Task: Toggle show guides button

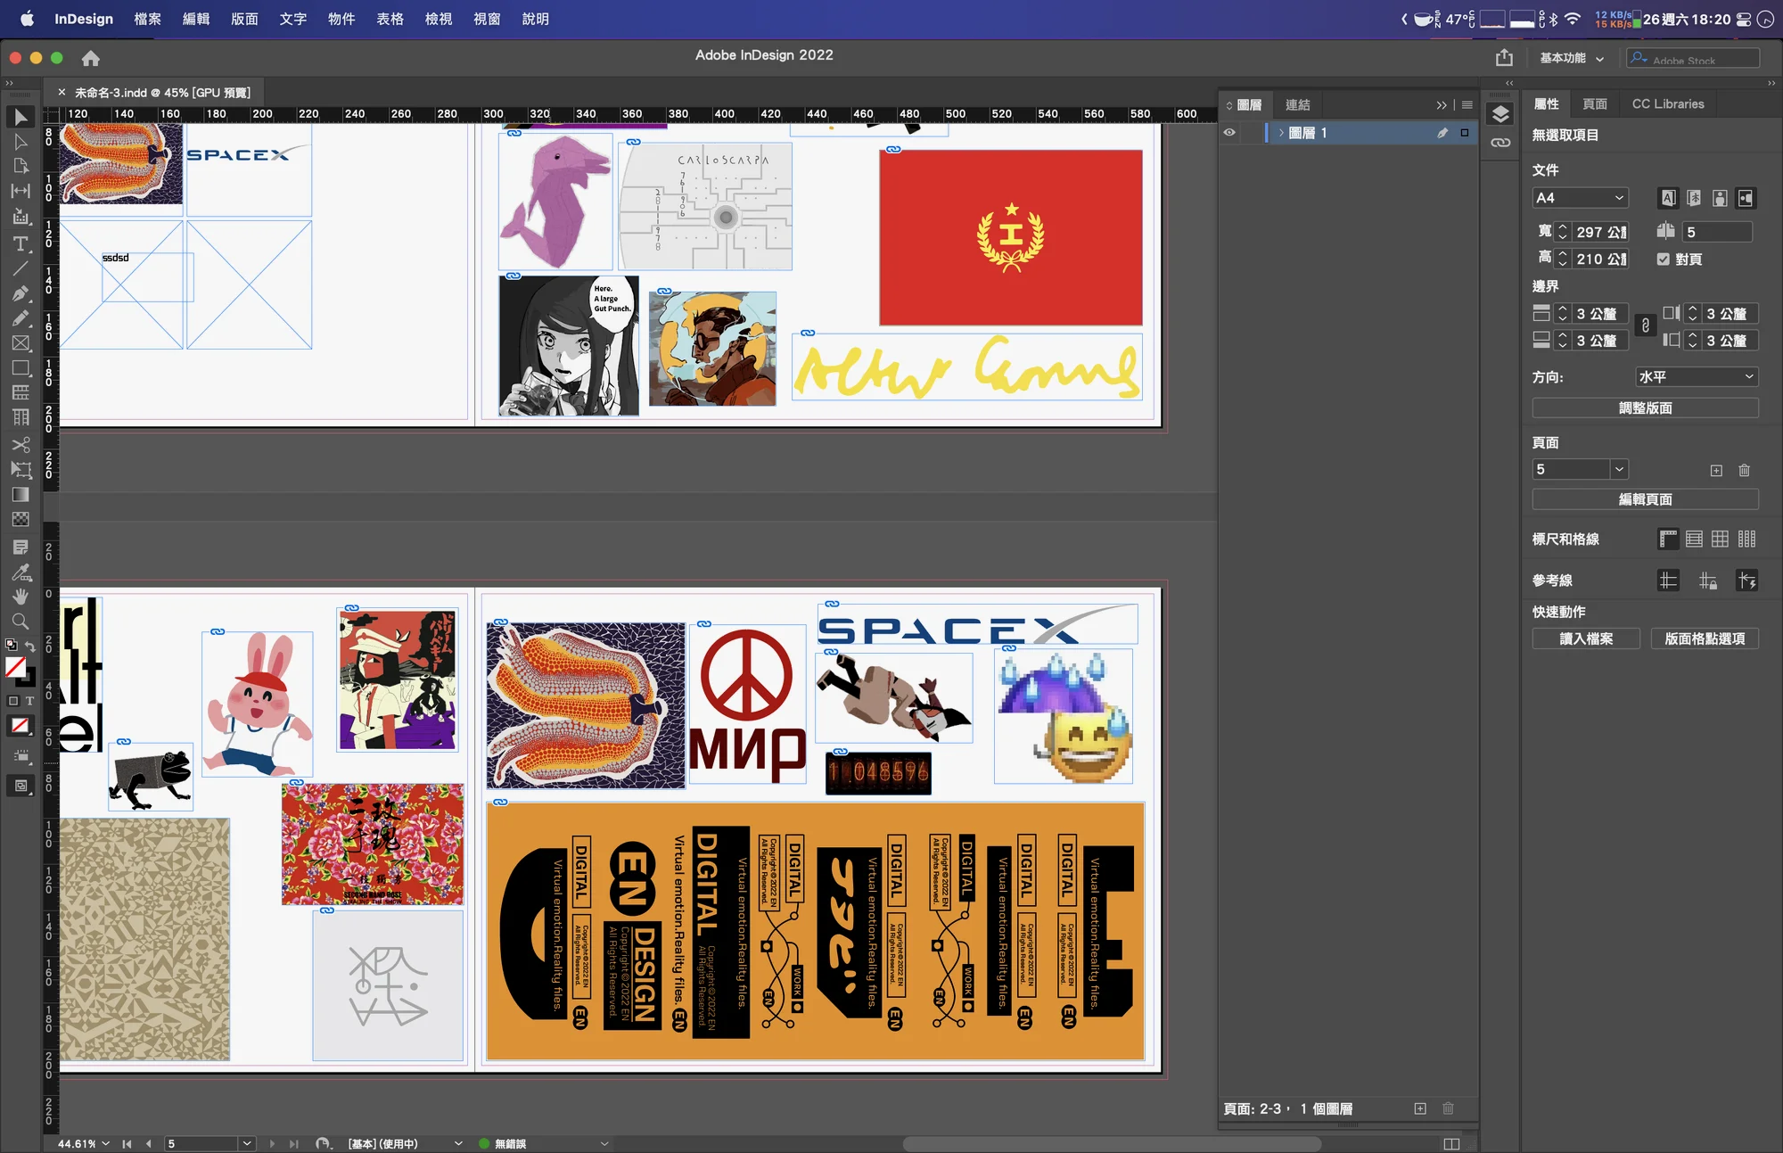Action: pyautogui.click(x=1668, y=581)
